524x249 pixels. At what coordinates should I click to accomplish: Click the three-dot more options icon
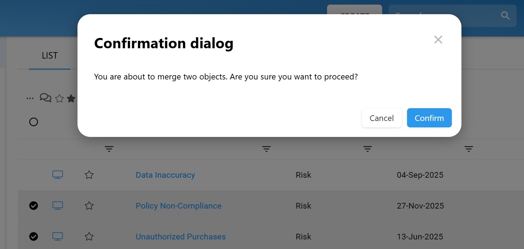pos(30,98)
